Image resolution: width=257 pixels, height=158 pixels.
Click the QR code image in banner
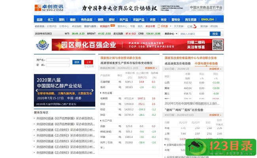tap(217, 45)
